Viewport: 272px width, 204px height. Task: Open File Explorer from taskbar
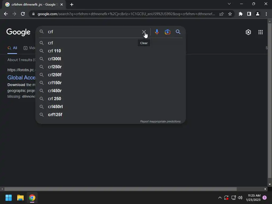[x=20, y=198]
